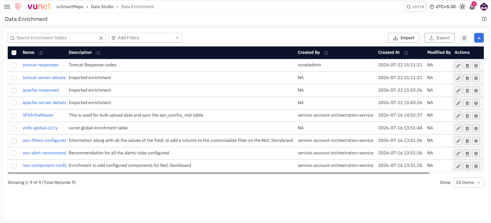
Task: Click 'vunet global enrichment table' description
Action: point(98,128)
